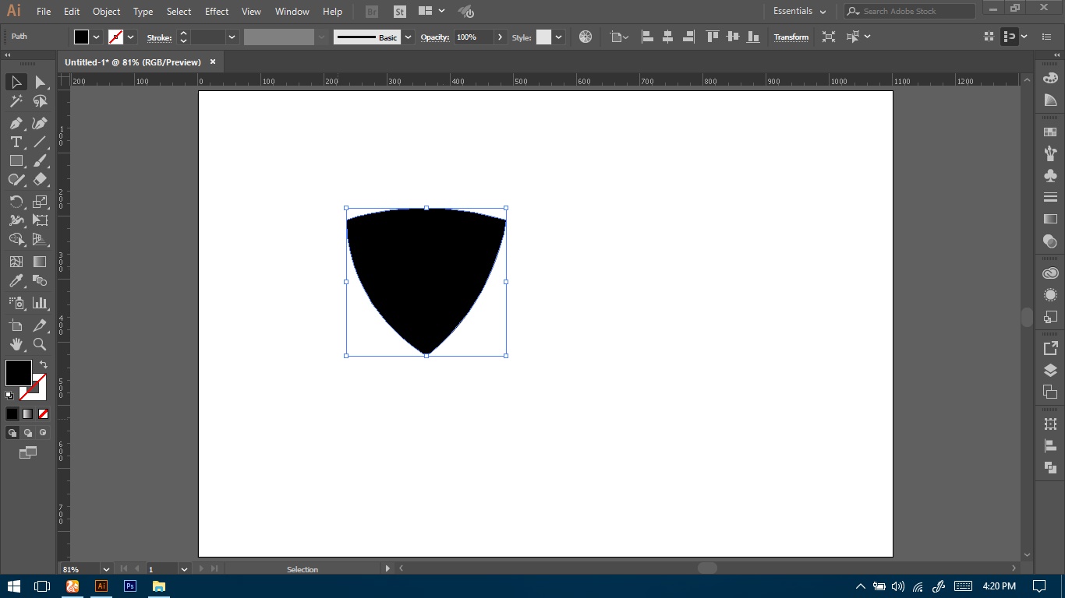This screenshot has height=598, width=1065.
Task: Select the Artboard tool
Action: click(16, 325)
